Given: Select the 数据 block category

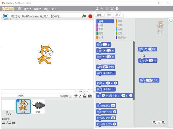Looking at the screenshot, I should [x=105, y=37].
